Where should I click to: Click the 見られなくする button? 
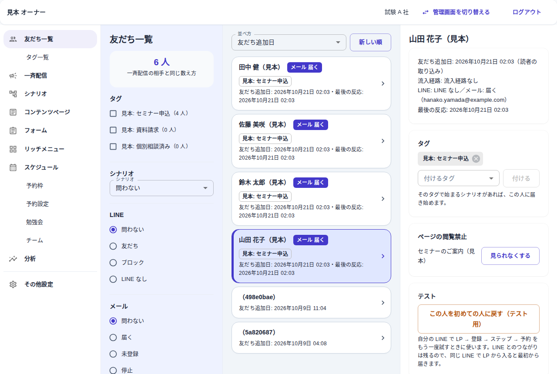510,256
